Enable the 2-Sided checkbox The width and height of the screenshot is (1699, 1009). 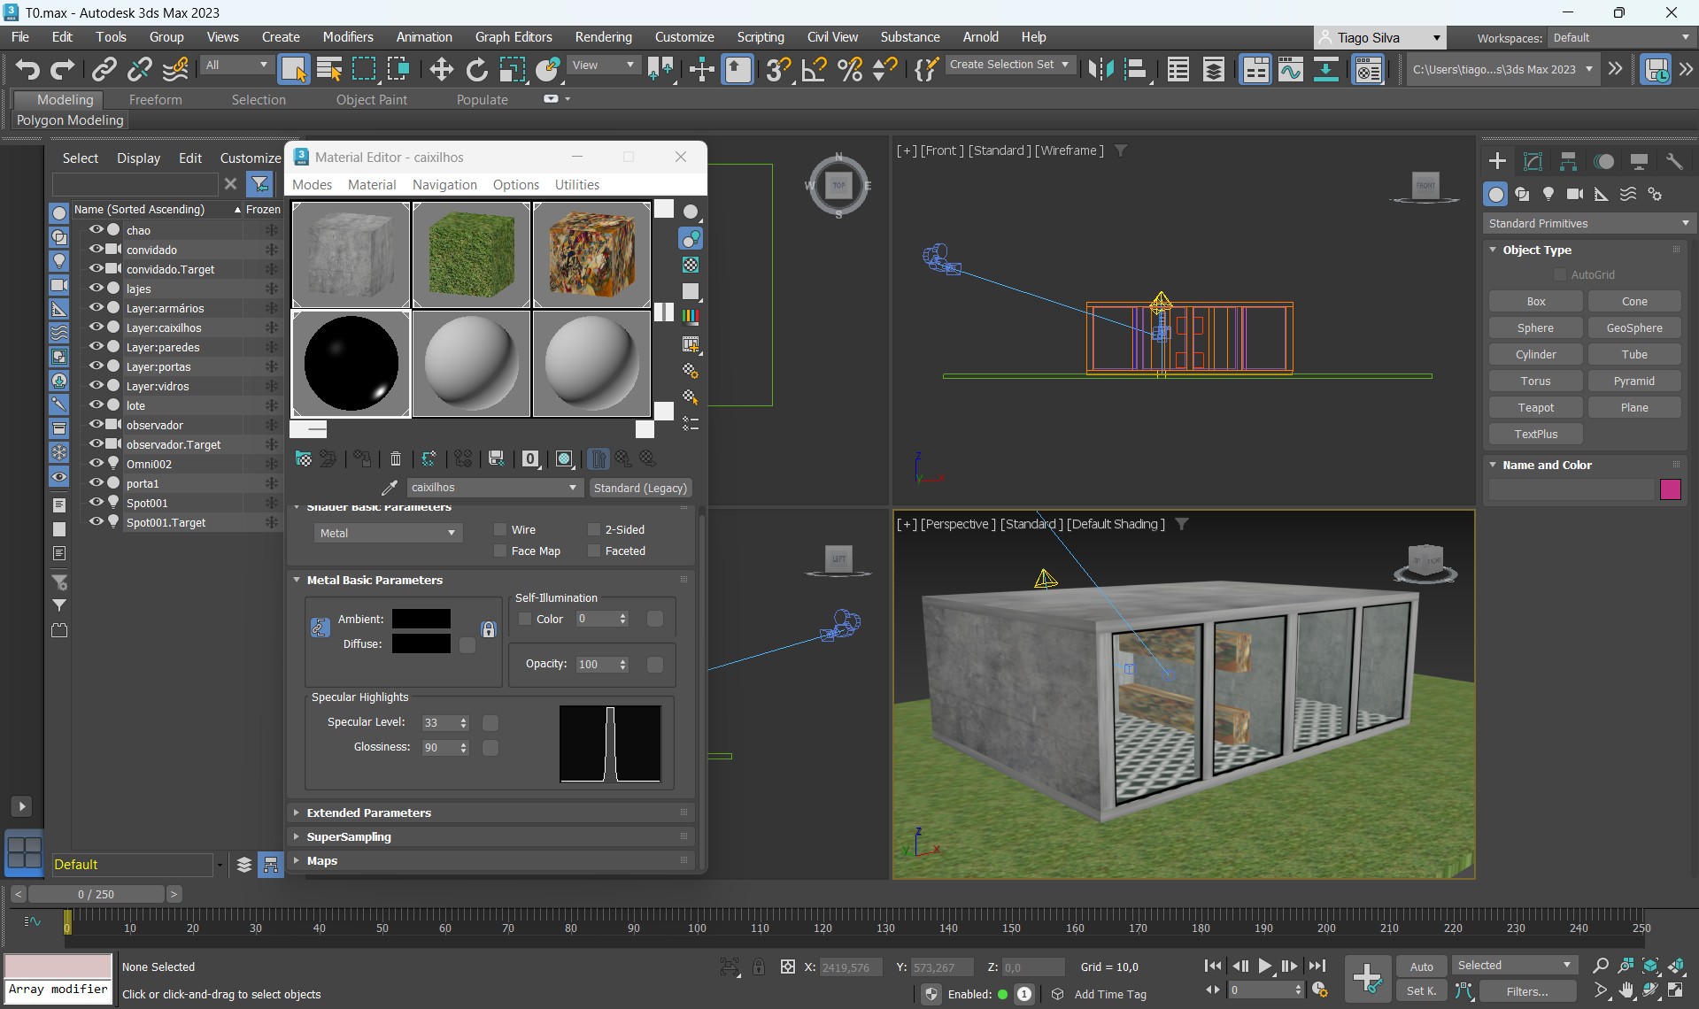(594, 529)
